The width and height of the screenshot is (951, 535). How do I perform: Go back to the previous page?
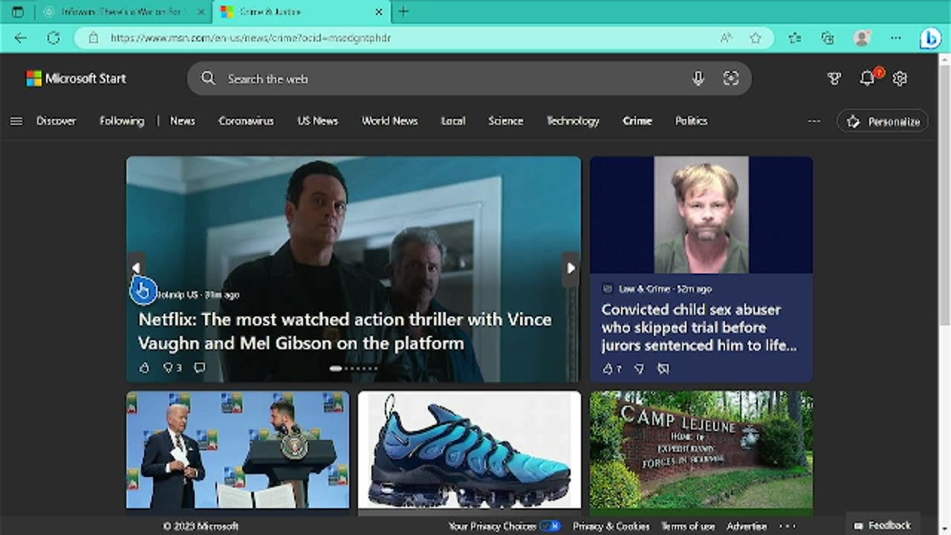pos(20,38)
